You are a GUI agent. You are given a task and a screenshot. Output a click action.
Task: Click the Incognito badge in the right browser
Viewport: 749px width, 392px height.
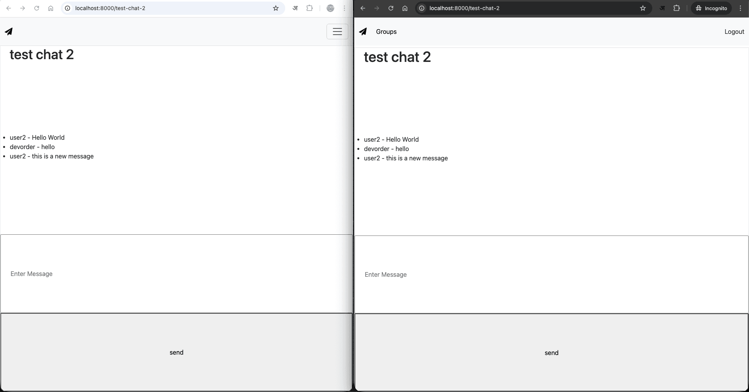click(x=711, y=8)
